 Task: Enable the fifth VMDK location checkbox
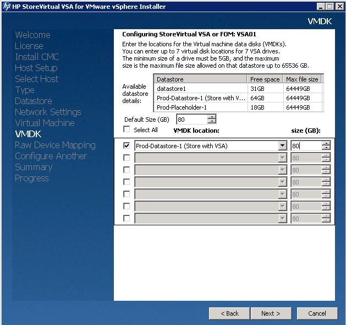[x=127, y=194]
